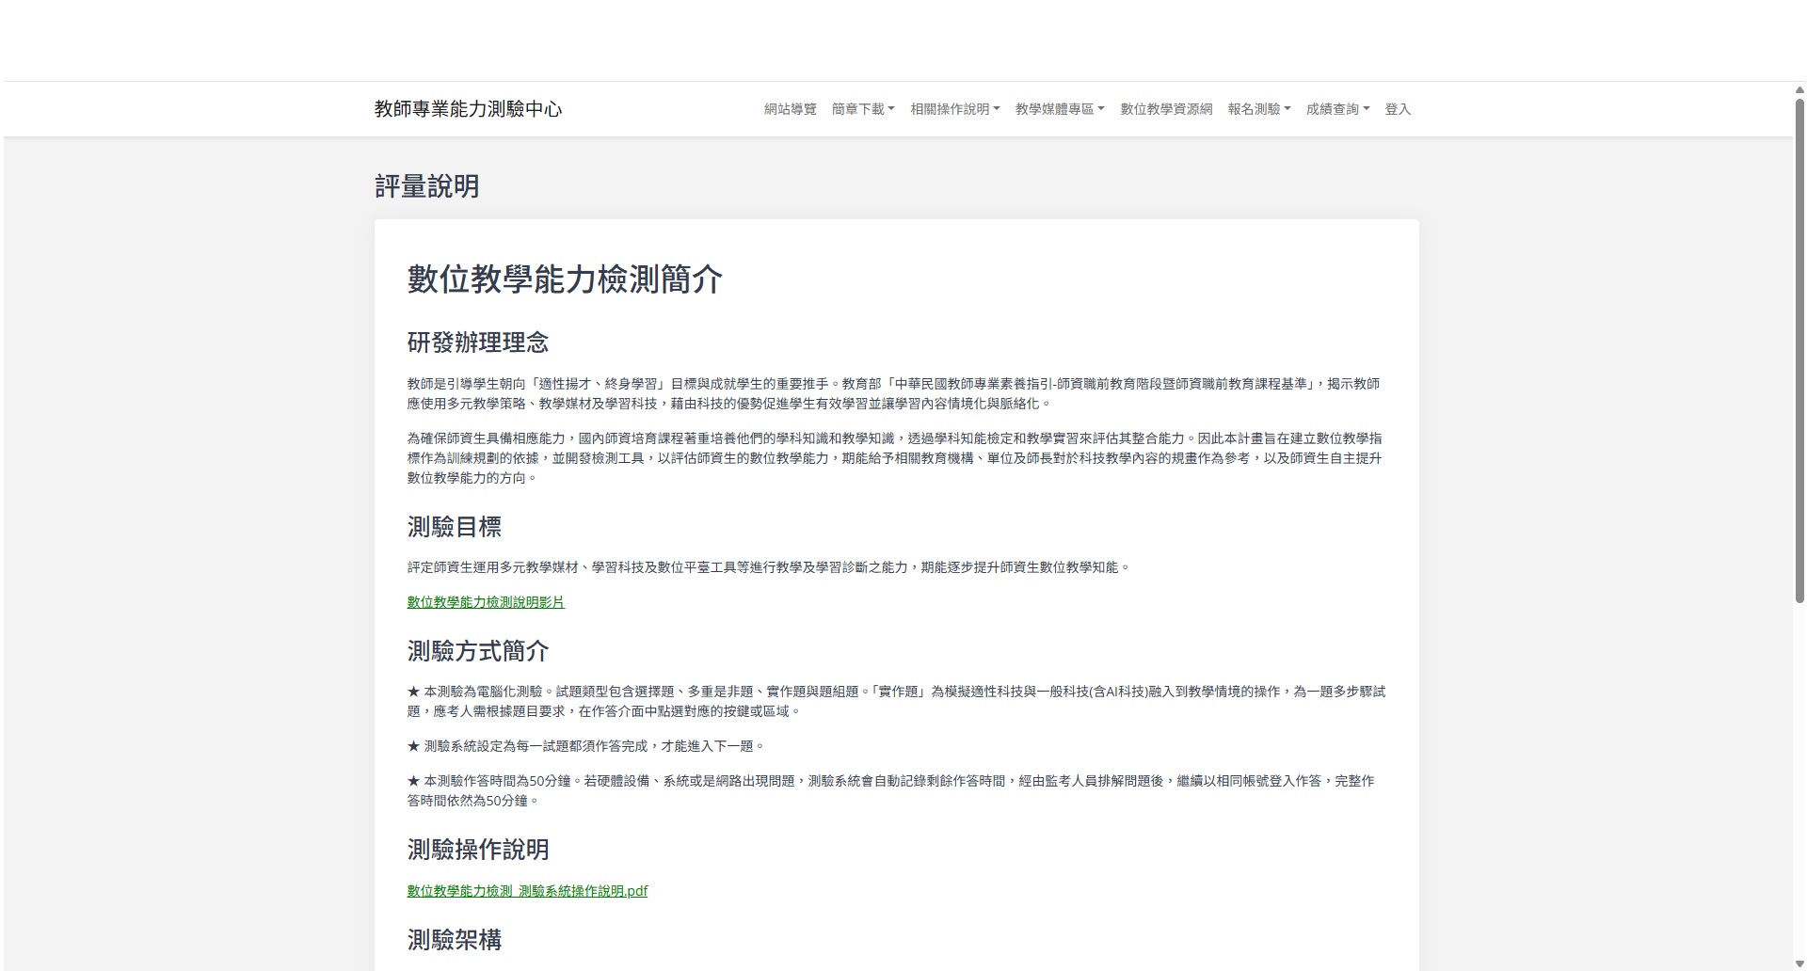Expand the 報名測驗 dropdown menu
The width and height of the screenshot is (1807, 971).
(1258, 109)
